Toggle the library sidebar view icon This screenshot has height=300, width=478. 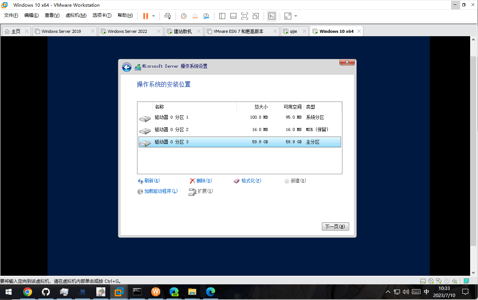(x=222, y=16)
